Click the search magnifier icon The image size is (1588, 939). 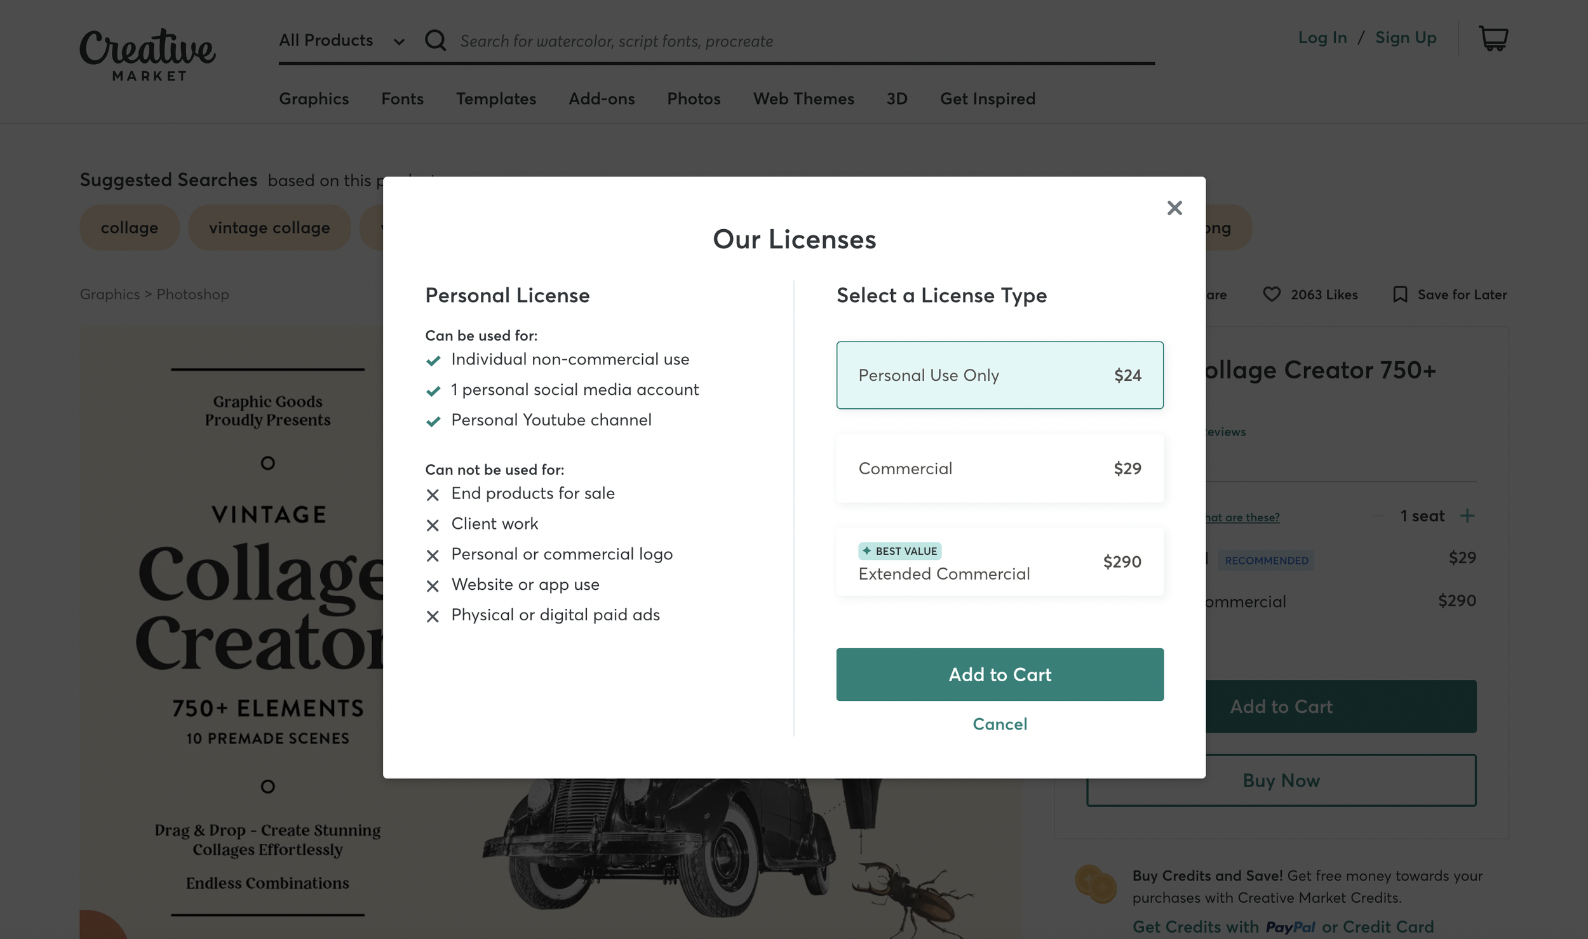click(x=435, y=41)
